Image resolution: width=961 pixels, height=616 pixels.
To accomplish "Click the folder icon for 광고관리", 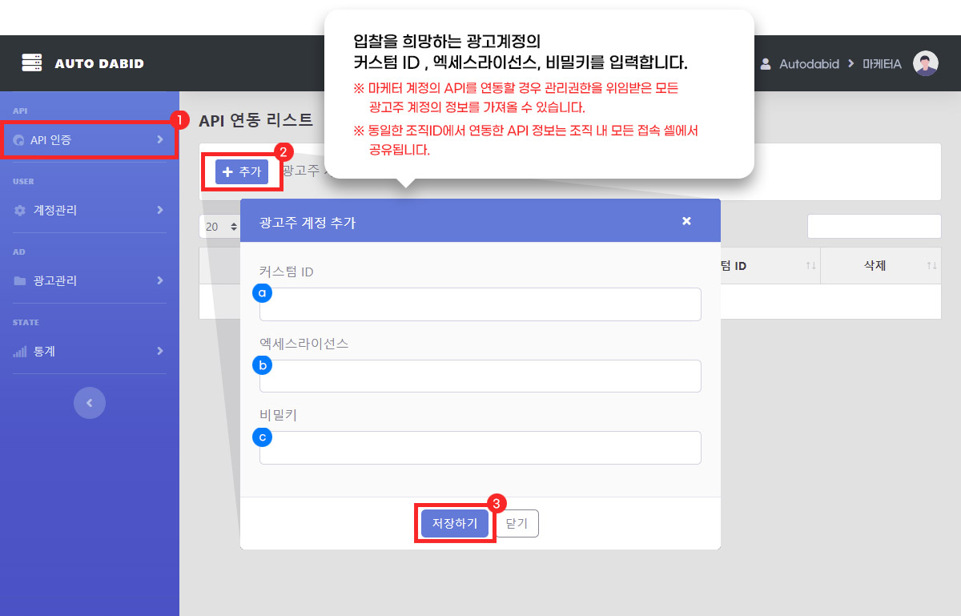I will tap(20, 281).
